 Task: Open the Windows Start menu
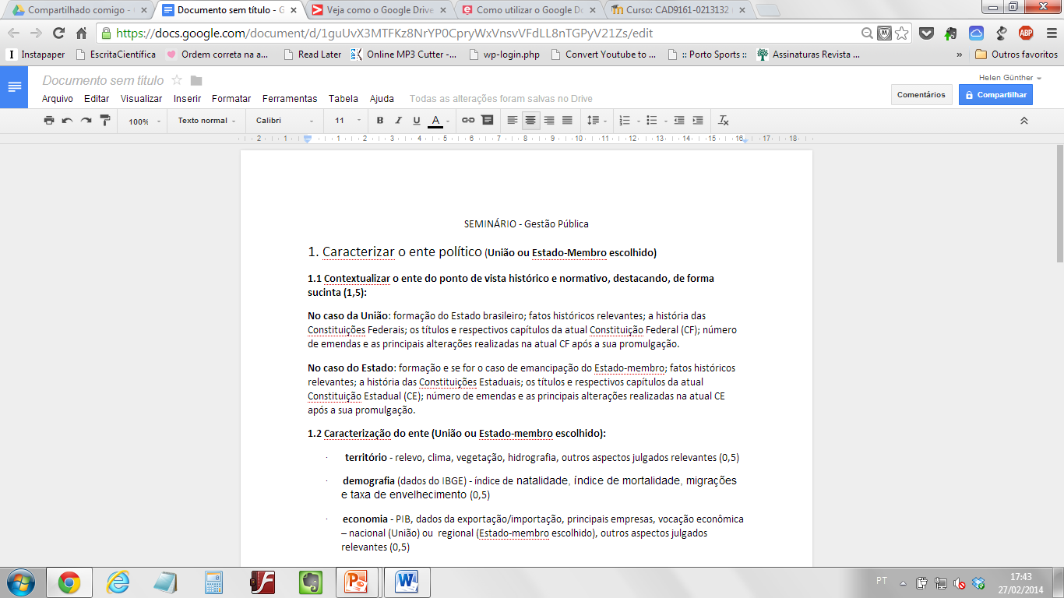coord(19,582)
